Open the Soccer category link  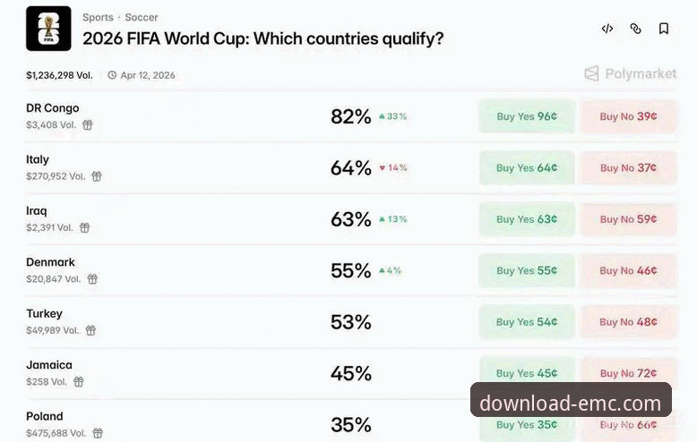pyautogui.click(x=142, y=17)
